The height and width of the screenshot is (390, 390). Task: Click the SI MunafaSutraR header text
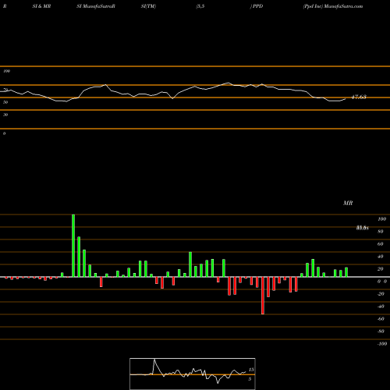pyautogui.click(x=96, y=6)
